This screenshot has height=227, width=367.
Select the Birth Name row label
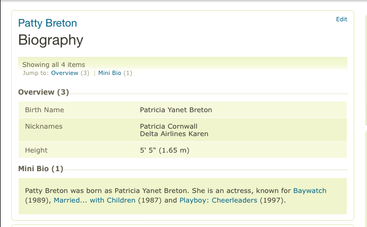[44, 110]
